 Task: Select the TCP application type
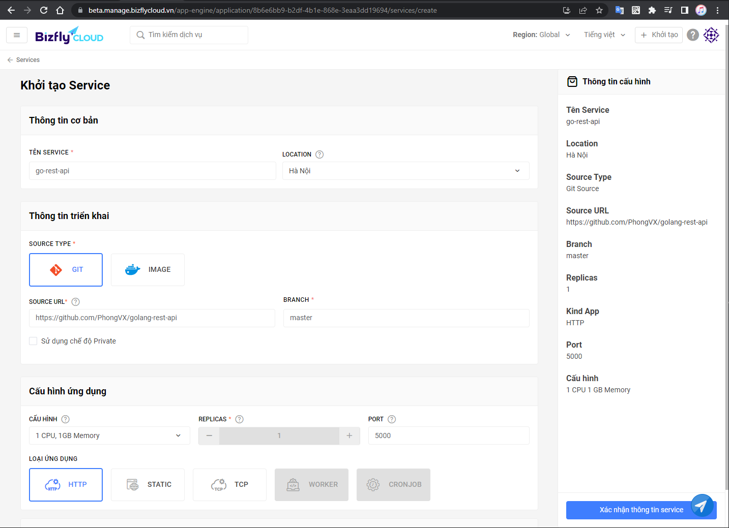click(229, 484)
